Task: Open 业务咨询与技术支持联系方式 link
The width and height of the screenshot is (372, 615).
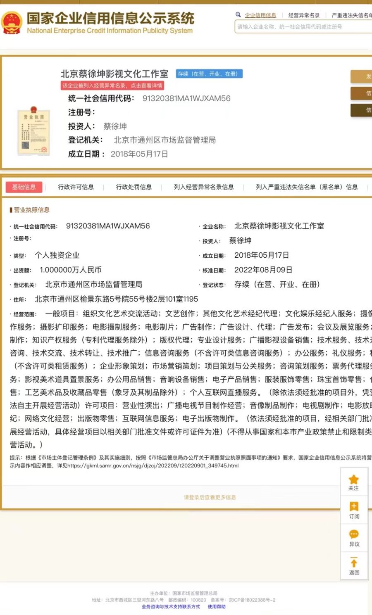Action: coord(171,607)
